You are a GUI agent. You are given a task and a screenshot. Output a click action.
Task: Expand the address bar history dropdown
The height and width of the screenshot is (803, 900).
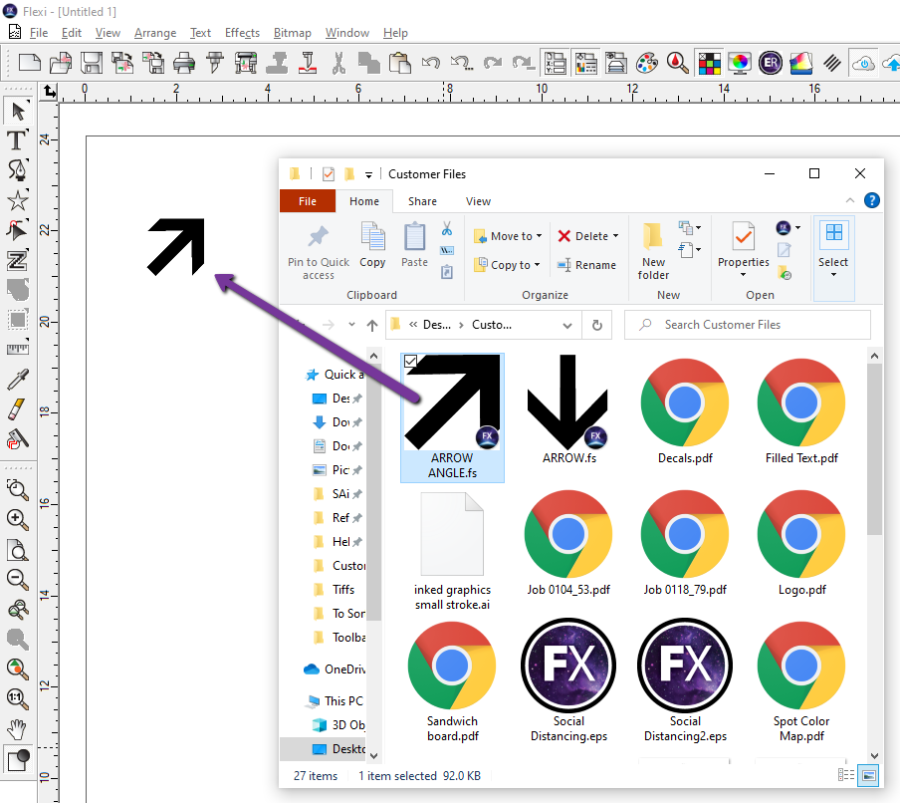pos(567,325)
